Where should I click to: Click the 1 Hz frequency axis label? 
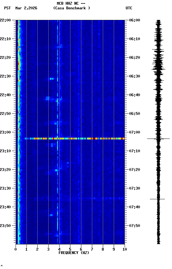pyautogui.click(x=26, y=249)
